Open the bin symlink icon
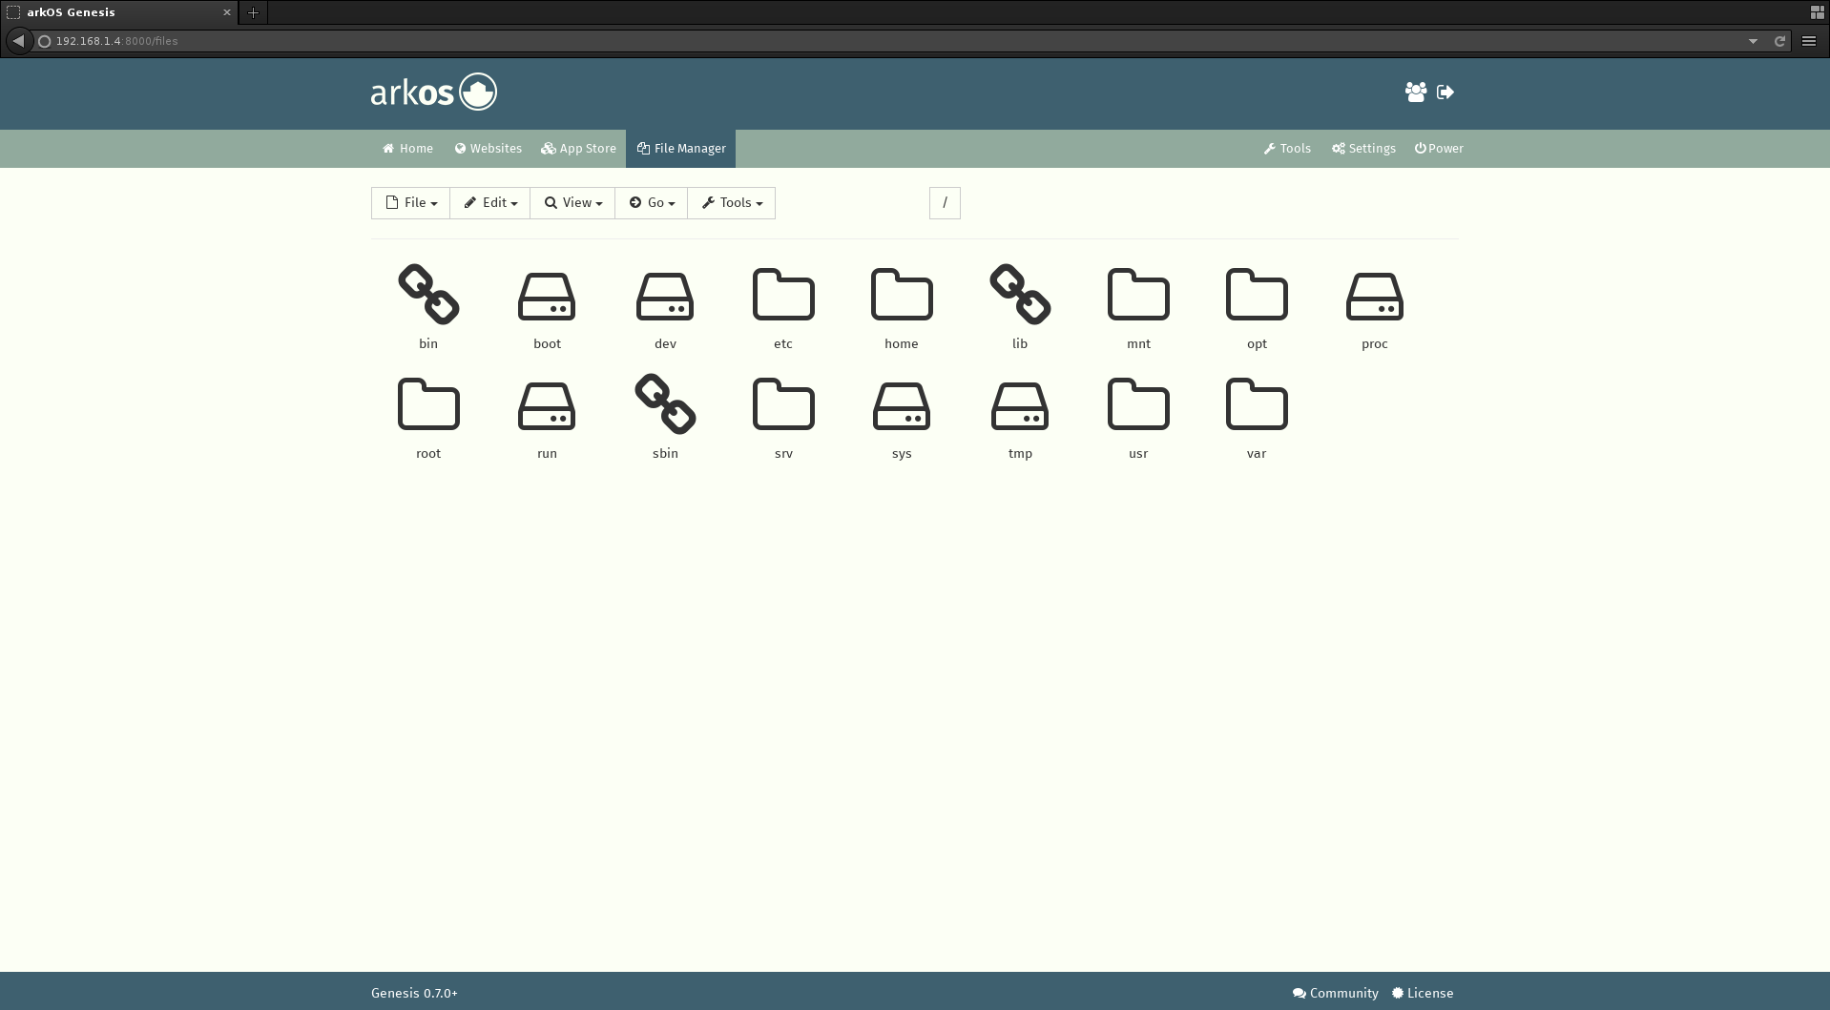 pos(428,295)
